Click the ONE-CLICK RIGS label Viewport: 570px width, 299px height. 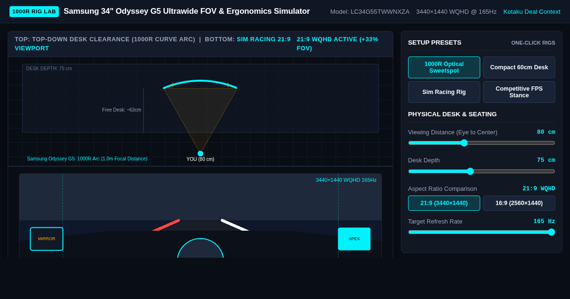533,43
